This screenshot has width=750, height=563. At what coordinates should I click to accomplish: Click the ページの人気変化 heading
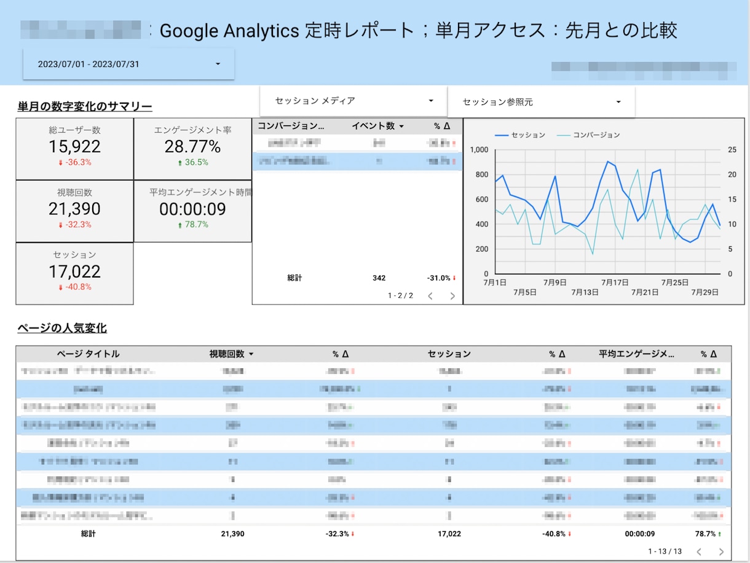pos(62,328)
